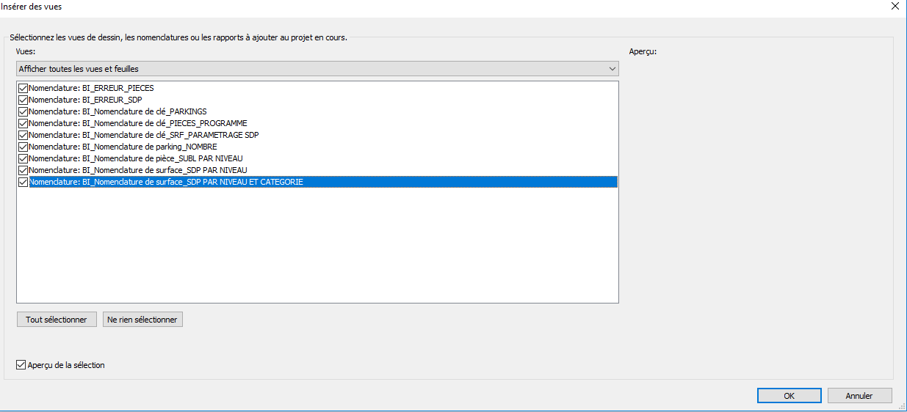
Task: Toggle checkbox for clé_SRF_PARAMETRAGE SDP
Action: (24, 135)
